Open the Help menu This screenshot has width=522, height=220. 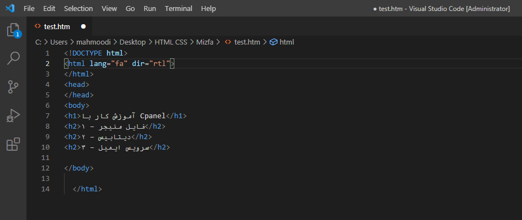click(x=209, y=9)
